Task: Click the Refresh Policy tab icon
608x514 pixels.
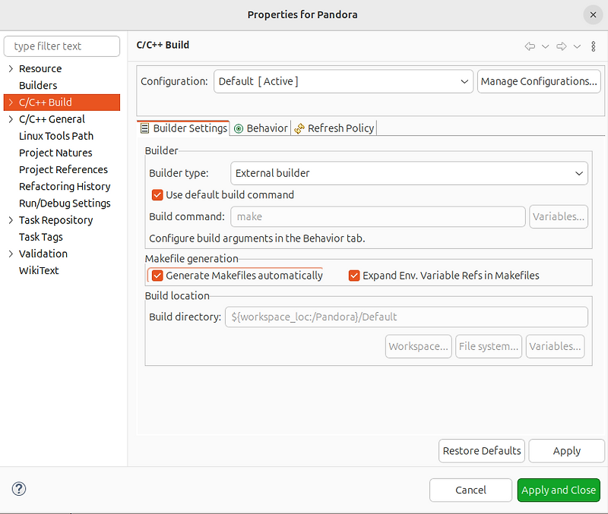Action: (299, 128)
